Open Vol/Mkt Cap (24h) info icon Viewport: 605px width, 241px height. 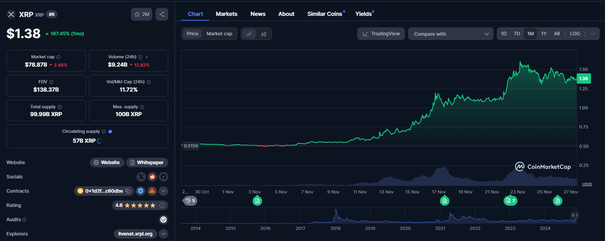pos(149,82)
